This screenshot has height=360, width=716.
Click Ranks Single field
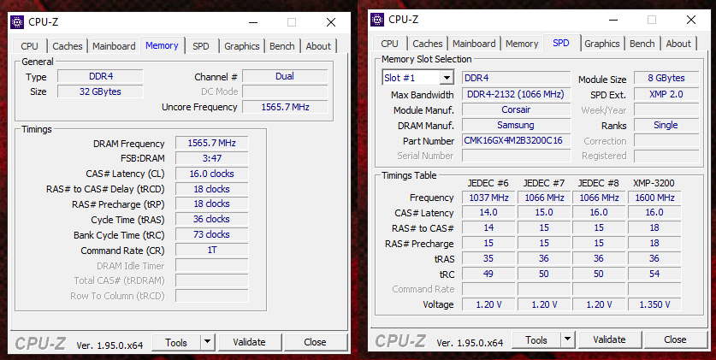pos(666,125)
